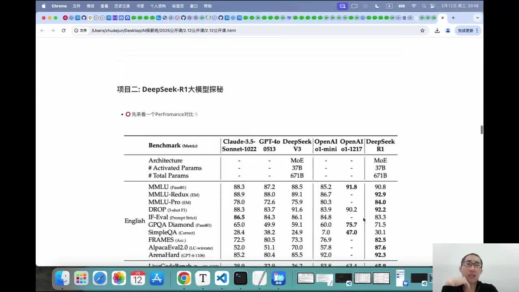Open the 文件 menu
Screen dimensions: 519x292
(x=76, y=6)
